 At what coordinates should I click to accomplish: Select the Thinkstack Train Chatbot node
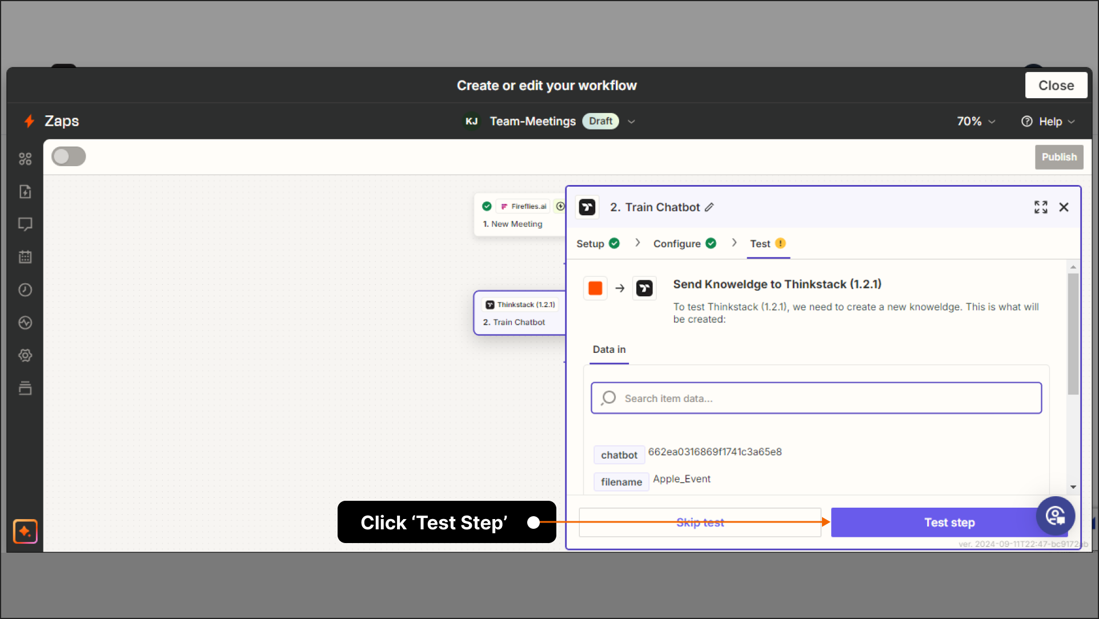[x=519, y=313]
